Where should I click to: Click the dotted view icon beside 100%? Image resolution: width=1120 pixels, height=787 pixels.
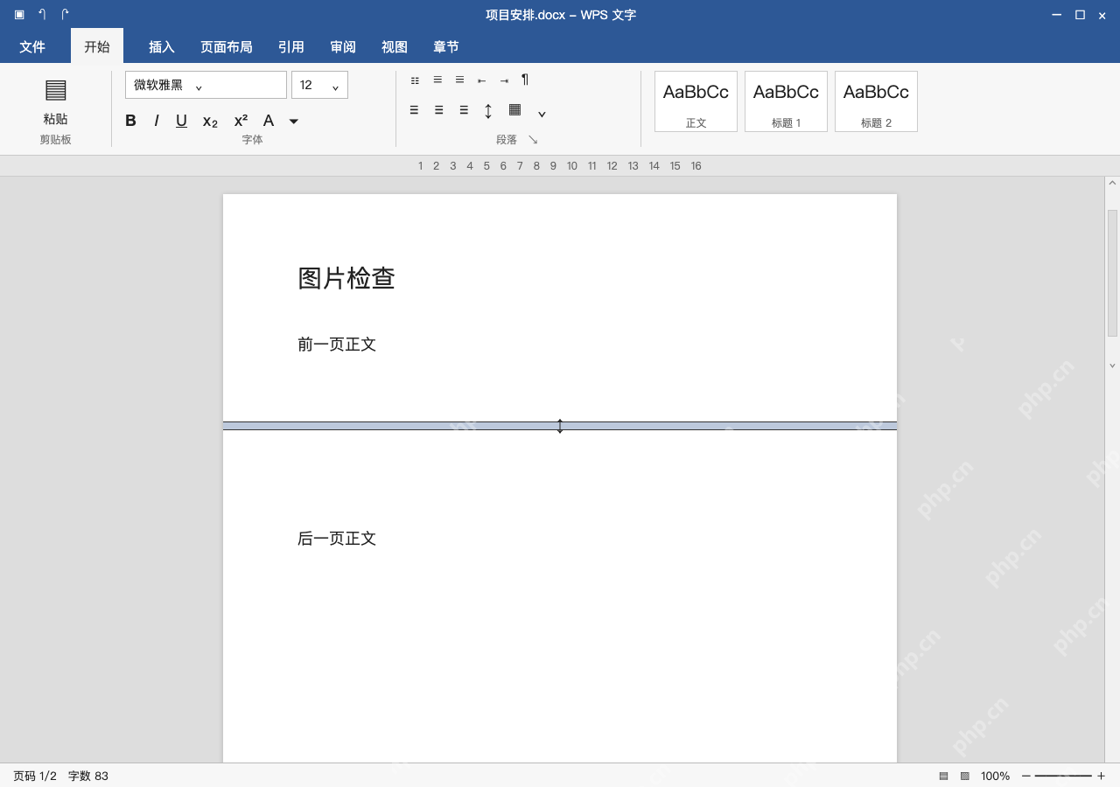click(965, 777)
